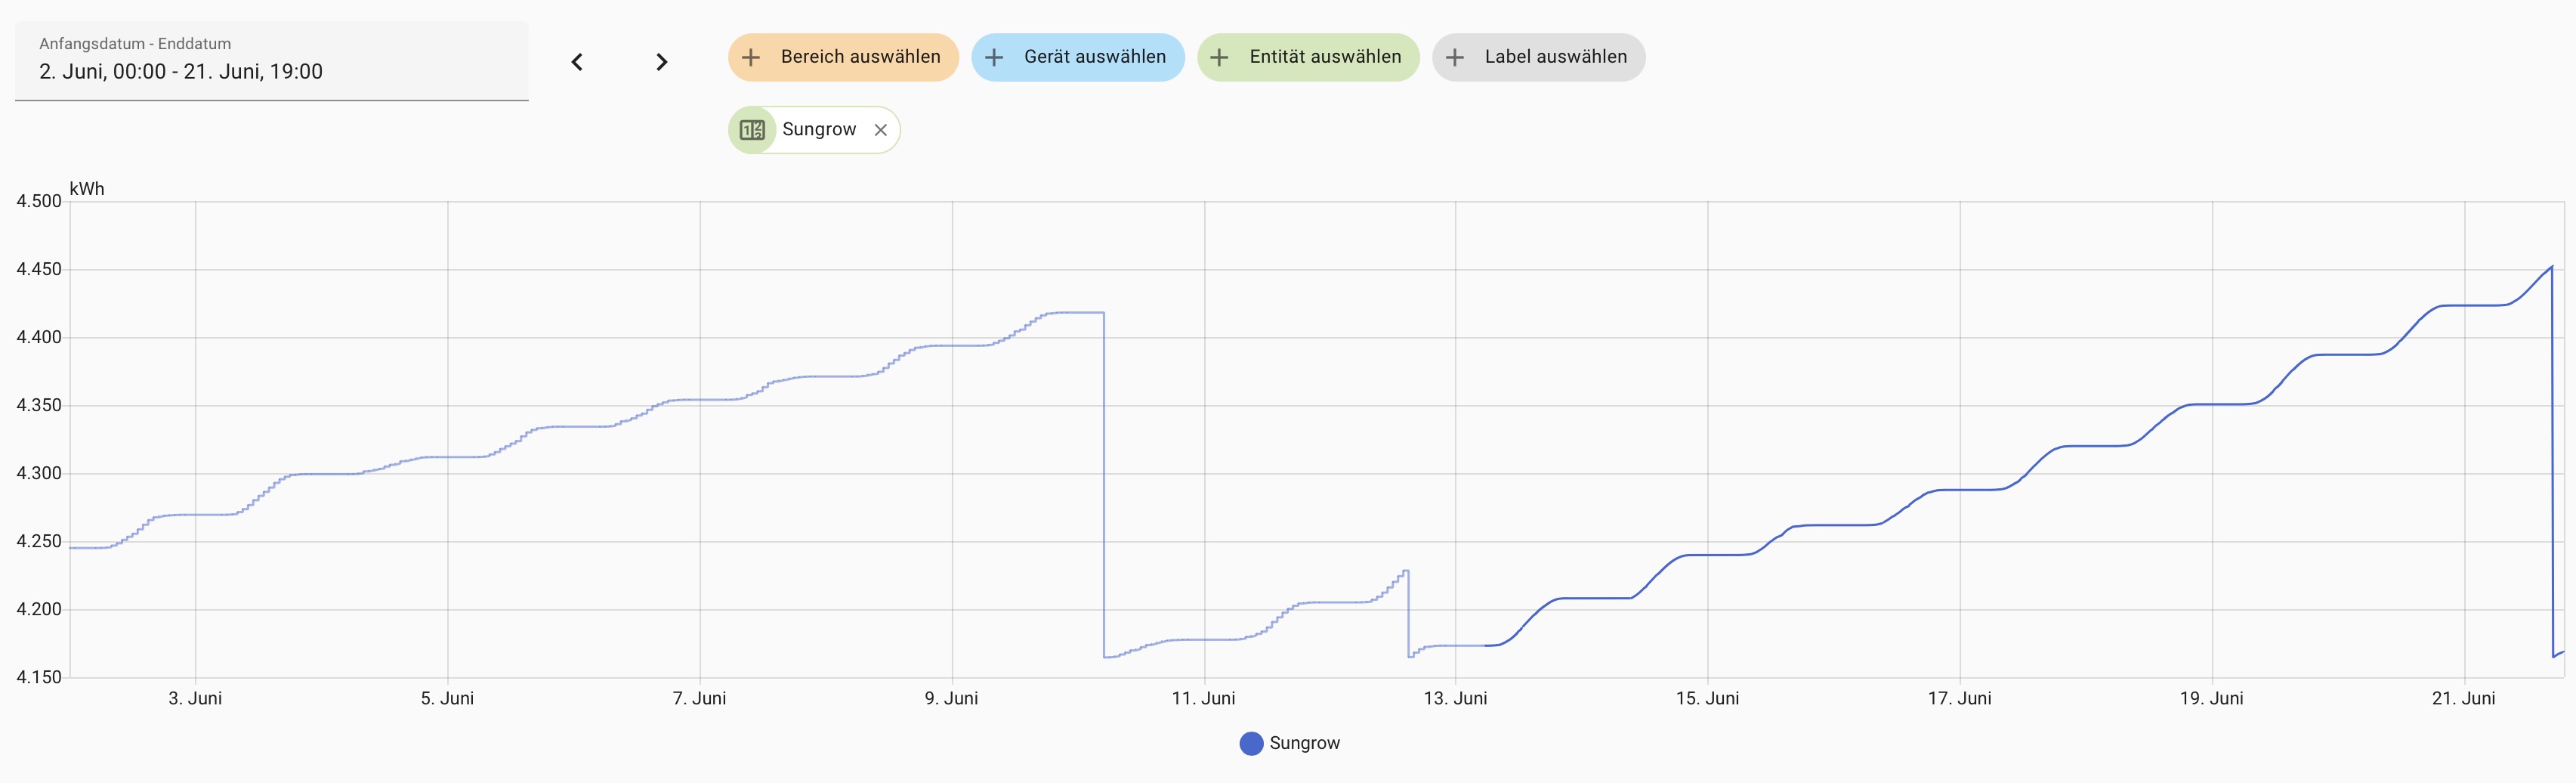Select the Sungrow chip label

[x=819, y=130]
